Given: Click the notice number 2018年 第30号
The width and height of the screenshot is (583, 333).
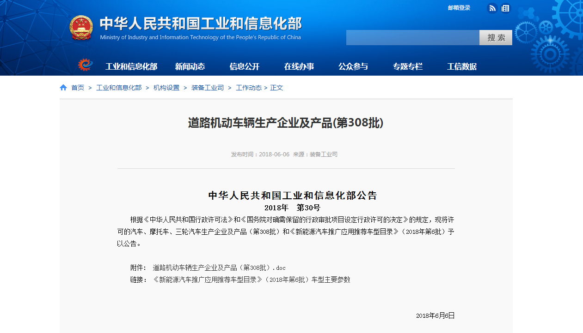Looking at the screenshot, I should [x=292, y=208].
